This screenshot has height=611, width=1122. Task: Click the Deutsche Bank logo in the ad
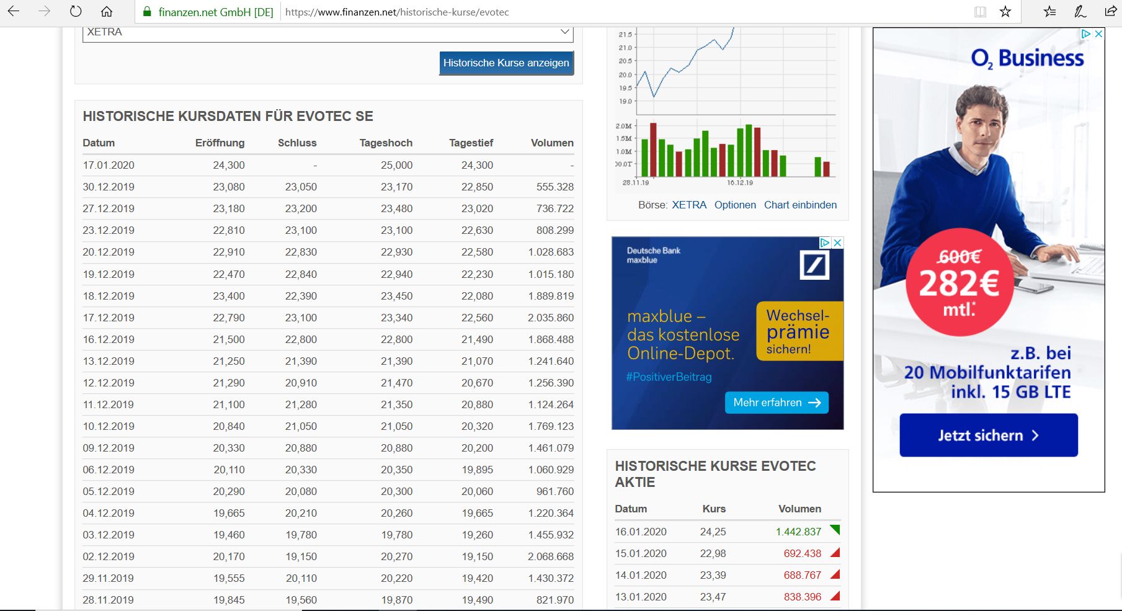click(814, 266)
